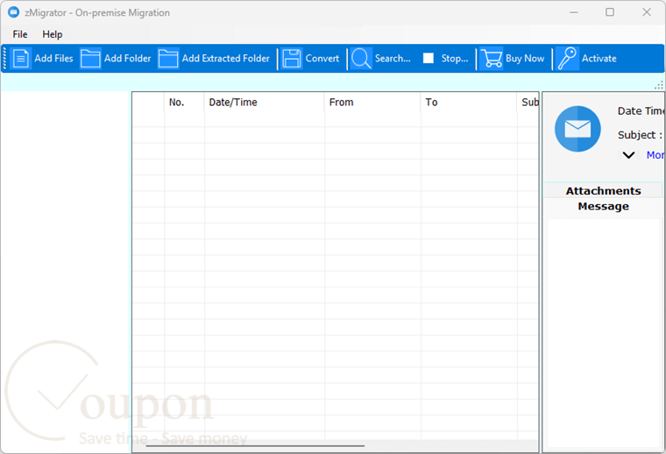Viewport: 666px width, 454px height.
Task: Click the Add Files label
Action: [x=54, y=59]
